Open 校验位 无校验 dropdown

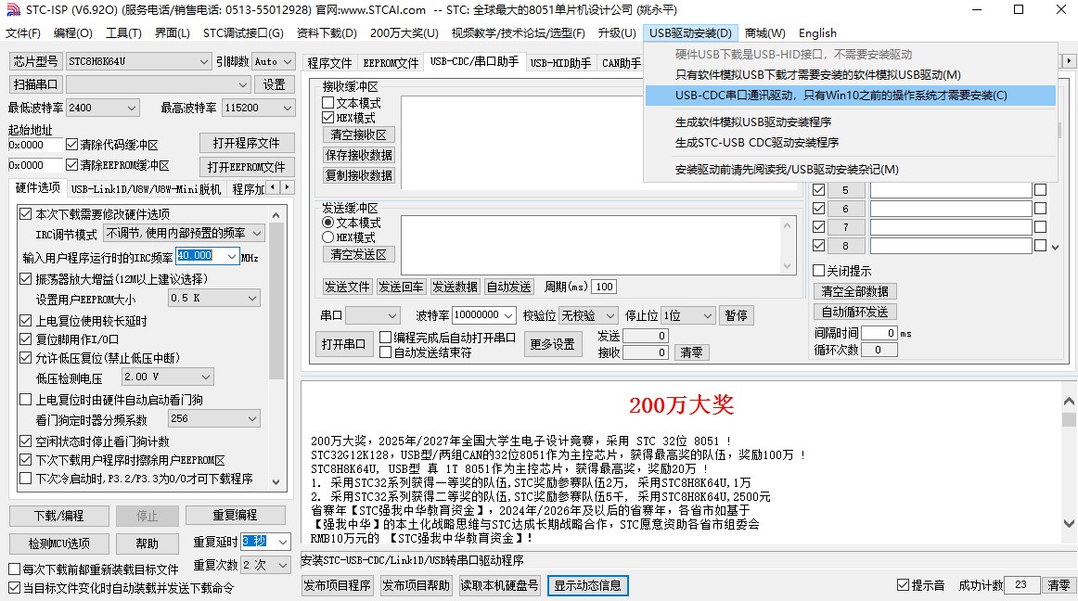588,315
